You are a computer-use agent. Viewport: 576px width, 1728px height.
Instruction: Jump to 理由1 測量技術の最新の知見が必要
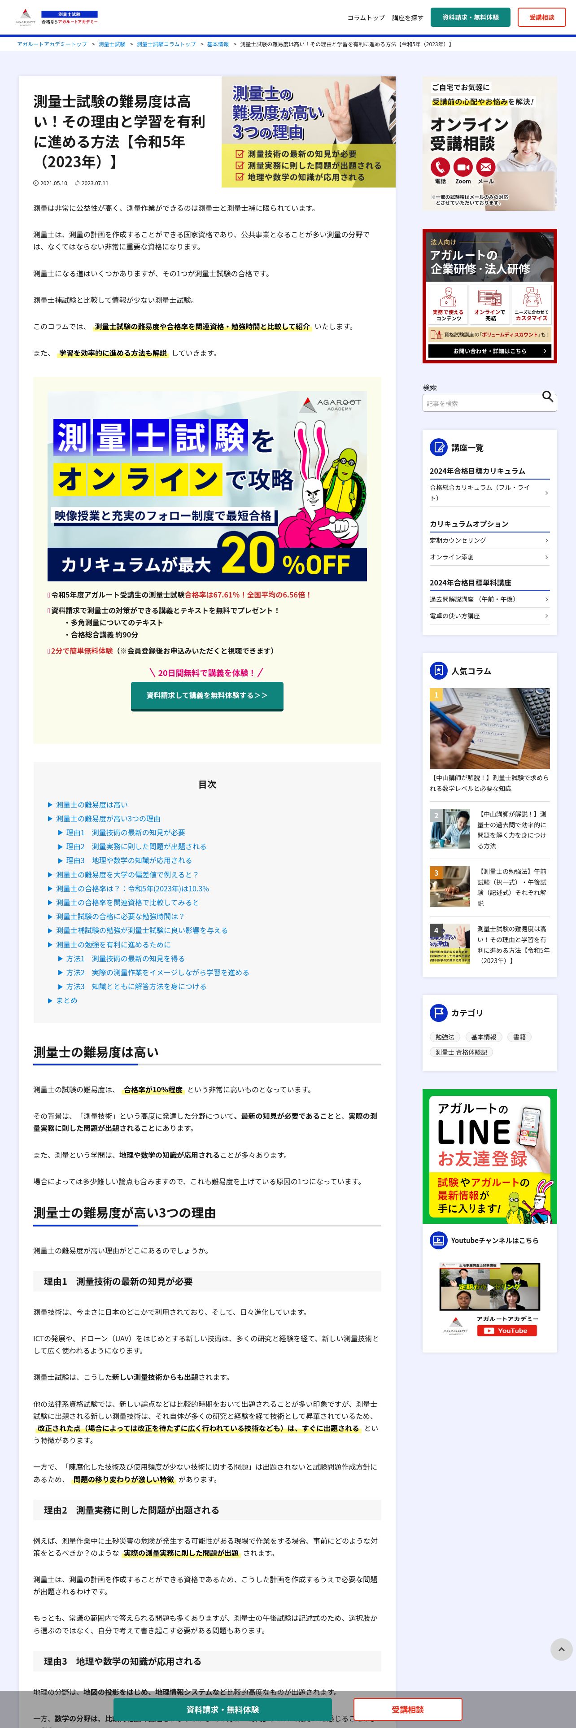coord(126,833)
